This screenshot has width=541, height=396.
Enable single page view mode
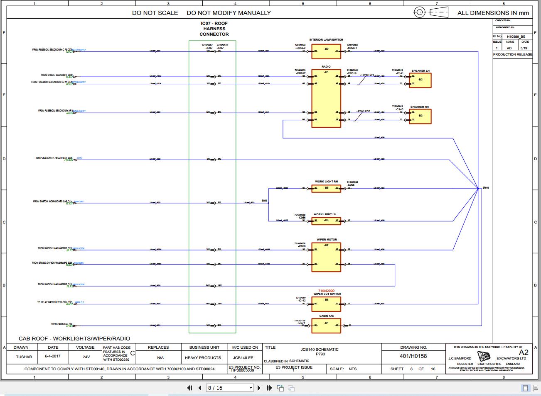pyautogui.click(x=525, y=388)
